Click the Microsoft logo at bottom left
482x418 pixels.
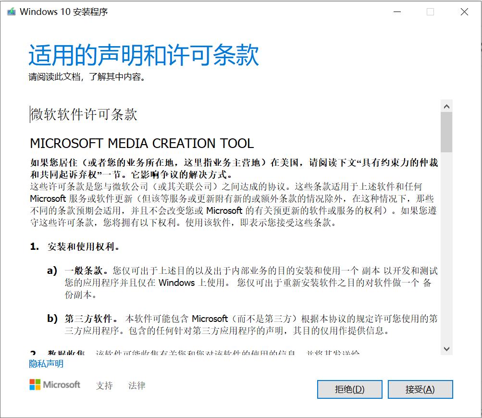click(54, 385)
